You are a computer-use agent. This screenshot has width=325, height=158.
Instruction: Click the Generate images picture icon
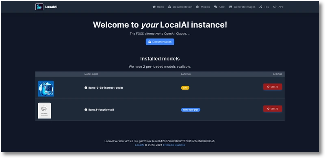(231, 7)
